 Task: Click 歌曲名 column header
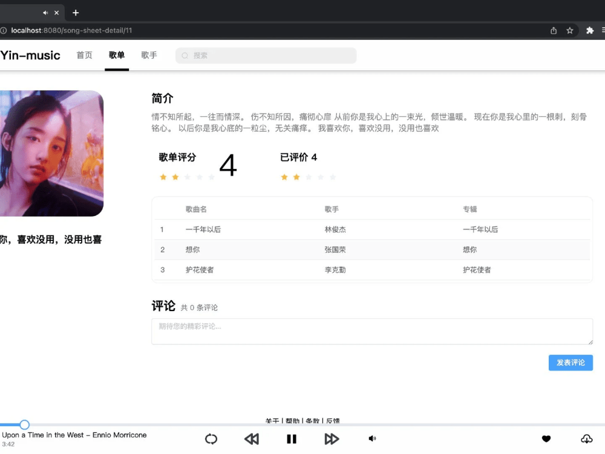coord(196,209)
